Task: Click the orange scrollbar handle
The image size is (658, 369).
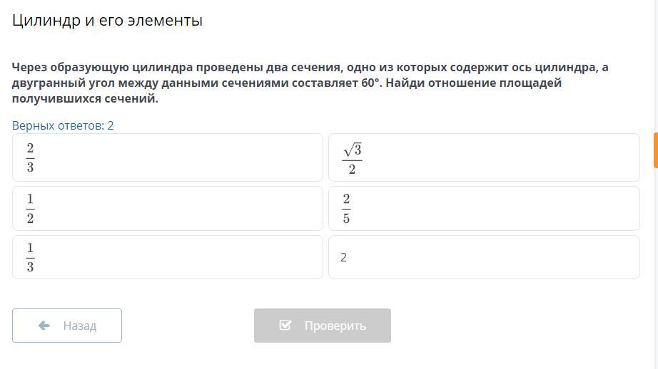Action: pyautogui.click(x=655, y=150)
